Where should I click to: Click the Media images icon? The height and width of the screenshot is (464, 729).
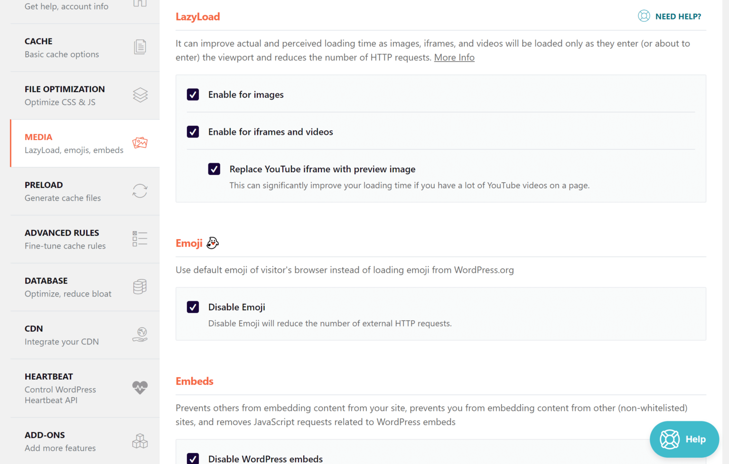(140, 143)
